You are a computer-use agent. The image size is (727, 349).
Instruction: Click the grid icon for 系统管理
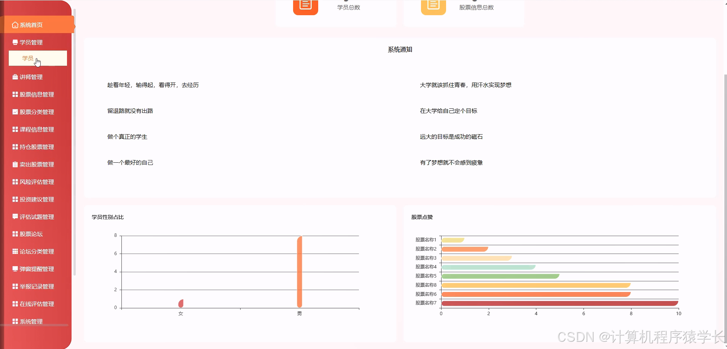pyautogui.click(x=15, y=321)
